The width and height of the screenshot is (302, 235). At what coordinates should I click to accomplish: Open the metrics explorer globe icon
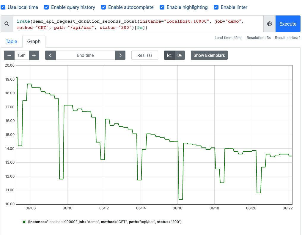(269, 24)
